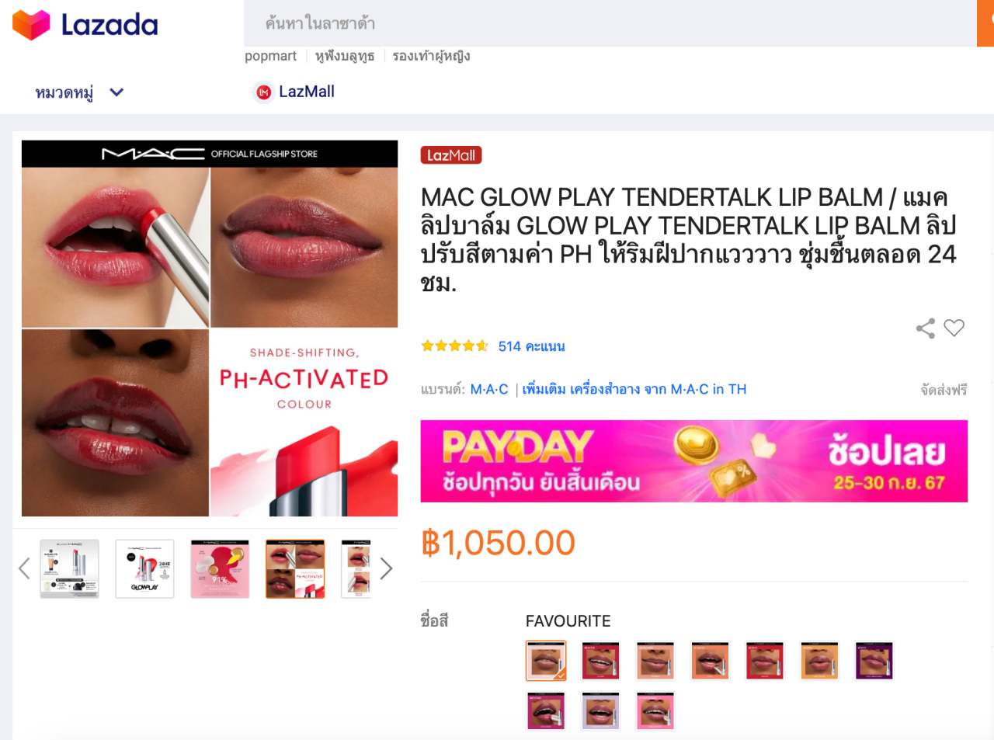Viewport: 994px width, 740px height.
Task: Click the red LazMall badge above title
Action: click(x=451, y=155)
